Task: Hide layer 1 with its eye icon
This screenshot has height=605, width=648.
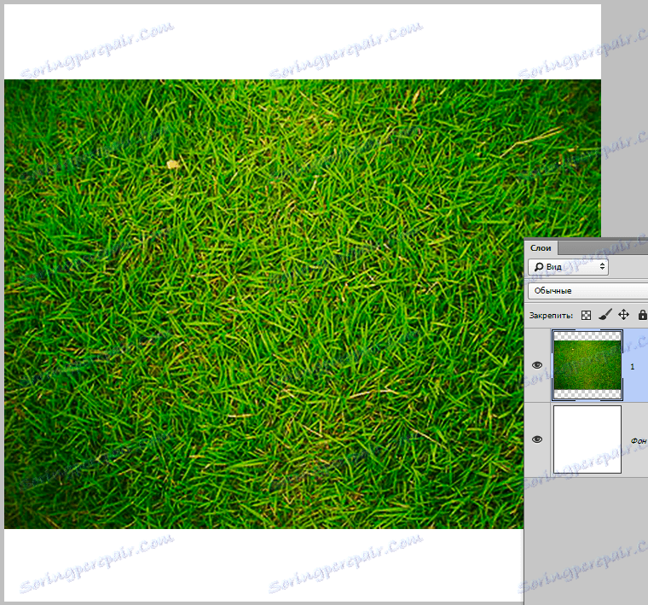Action: click(x=537, y=364)
